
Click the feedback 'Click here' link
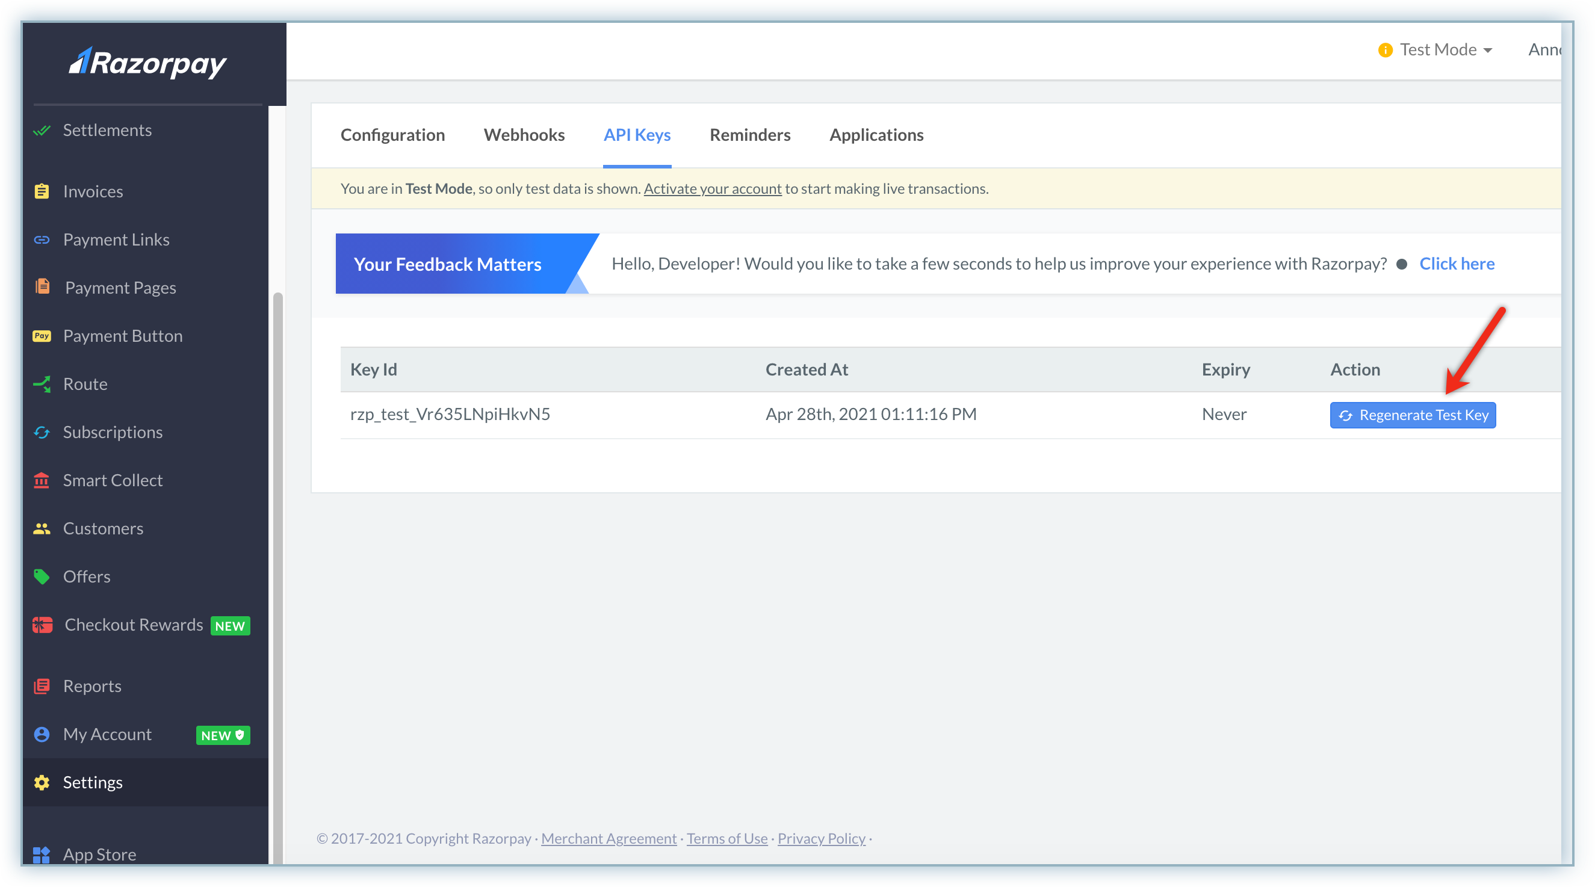1457,264
